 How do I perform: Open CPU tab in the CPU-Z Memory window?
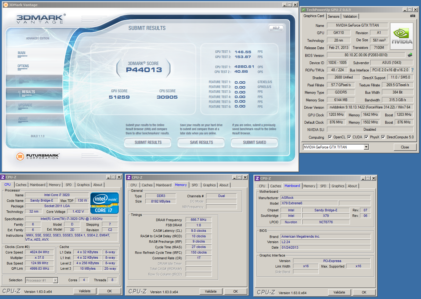[x=134, y=185]
